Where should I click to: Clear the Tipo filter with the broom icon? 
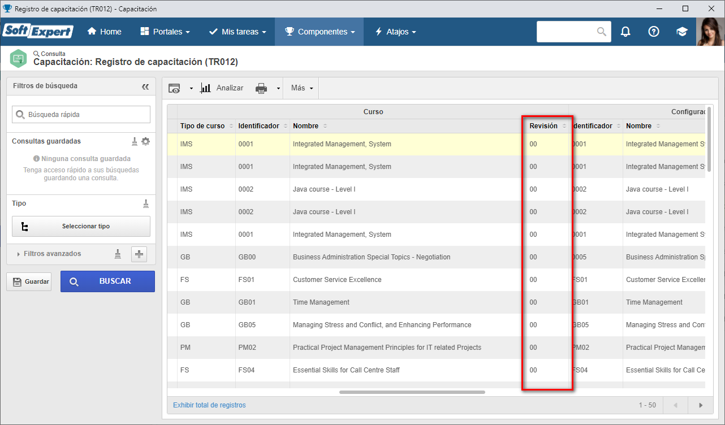145,203
